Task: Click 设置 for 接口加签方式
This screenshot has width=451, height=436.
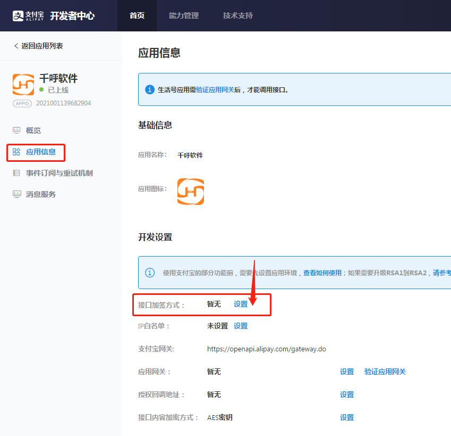Action: click(x=241, y=305)
